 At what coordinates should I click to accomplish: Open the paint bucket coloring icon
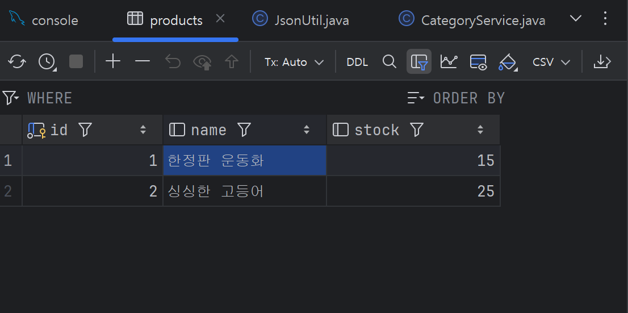508,62
